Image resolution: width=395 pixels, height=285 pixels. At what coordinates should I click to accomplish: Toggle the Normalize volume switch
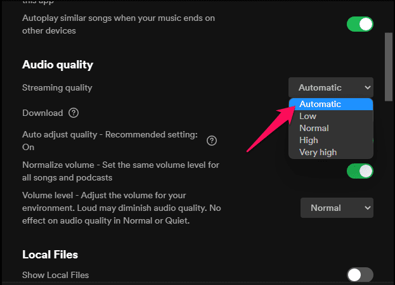(x=359, y=171)
